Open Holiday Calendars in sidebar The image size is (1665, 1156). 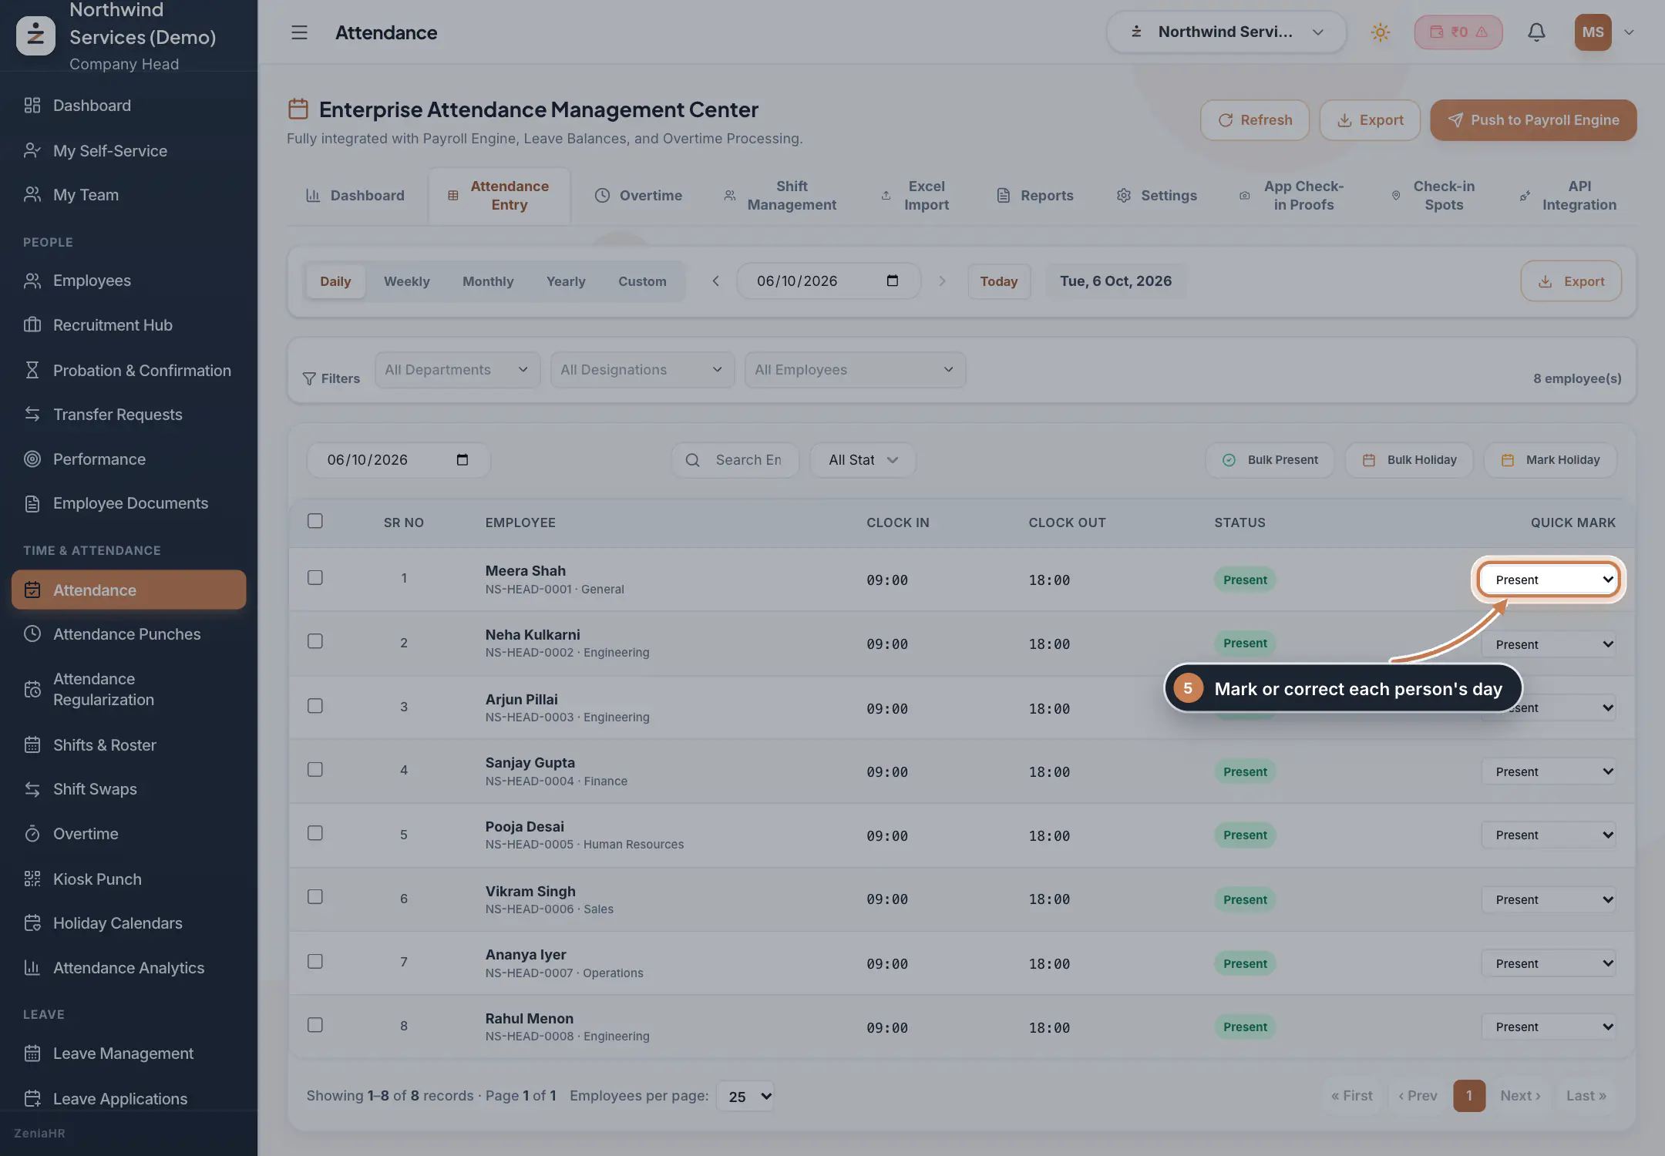pyautogui.click(x=129, y=923)
